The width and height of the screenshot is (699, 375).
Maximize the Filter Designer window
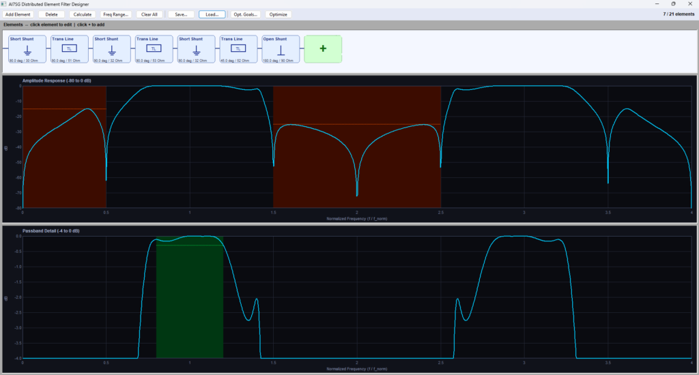[673, 3]
